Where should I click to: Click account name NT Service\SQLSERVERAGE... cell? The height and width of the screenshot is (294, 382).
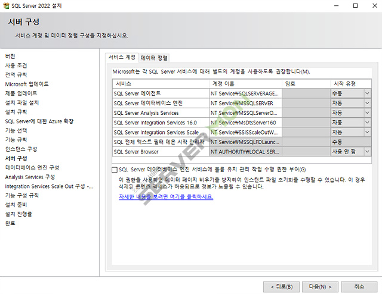coord(245,93)
